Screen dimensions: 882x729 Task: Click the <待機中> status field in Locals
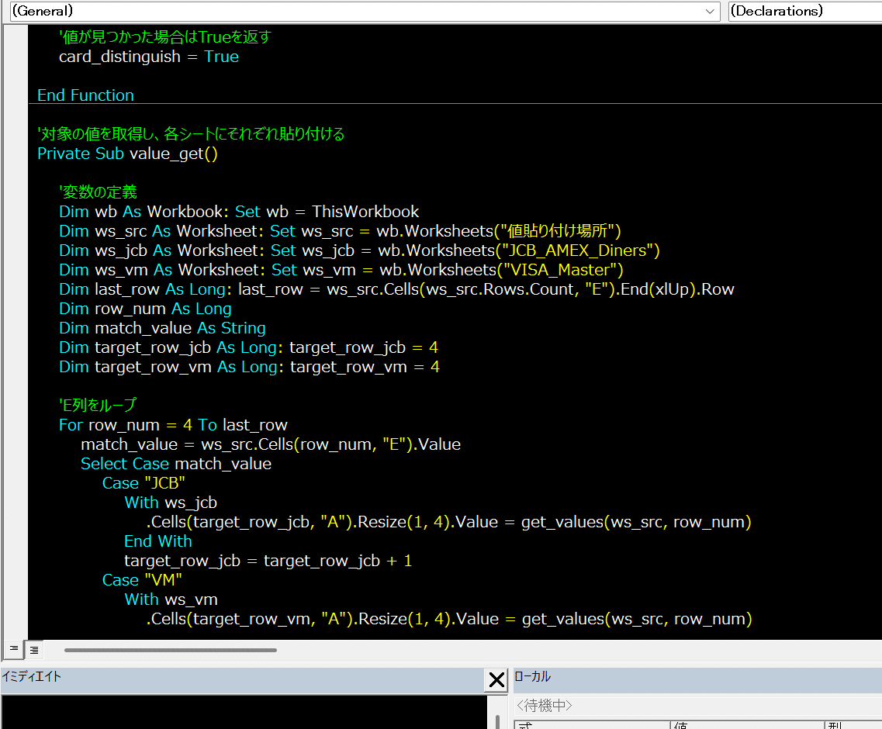point(697,706)
